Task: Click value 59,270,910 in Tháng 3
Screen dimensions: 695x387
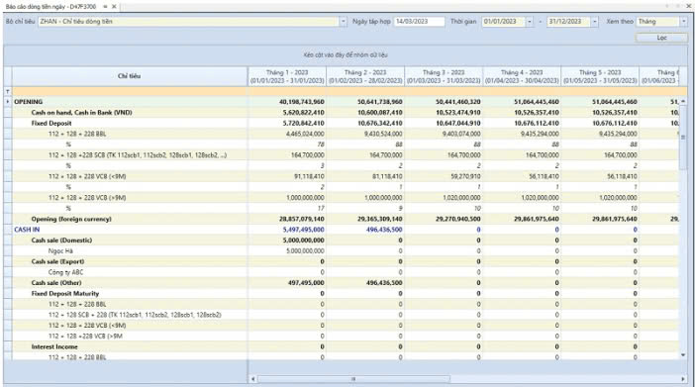Action: pyautogui.click(x=465, y=176)
